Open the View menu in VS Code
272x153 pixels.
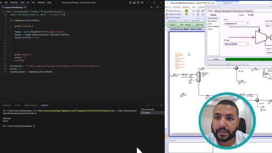coord(23,3)
